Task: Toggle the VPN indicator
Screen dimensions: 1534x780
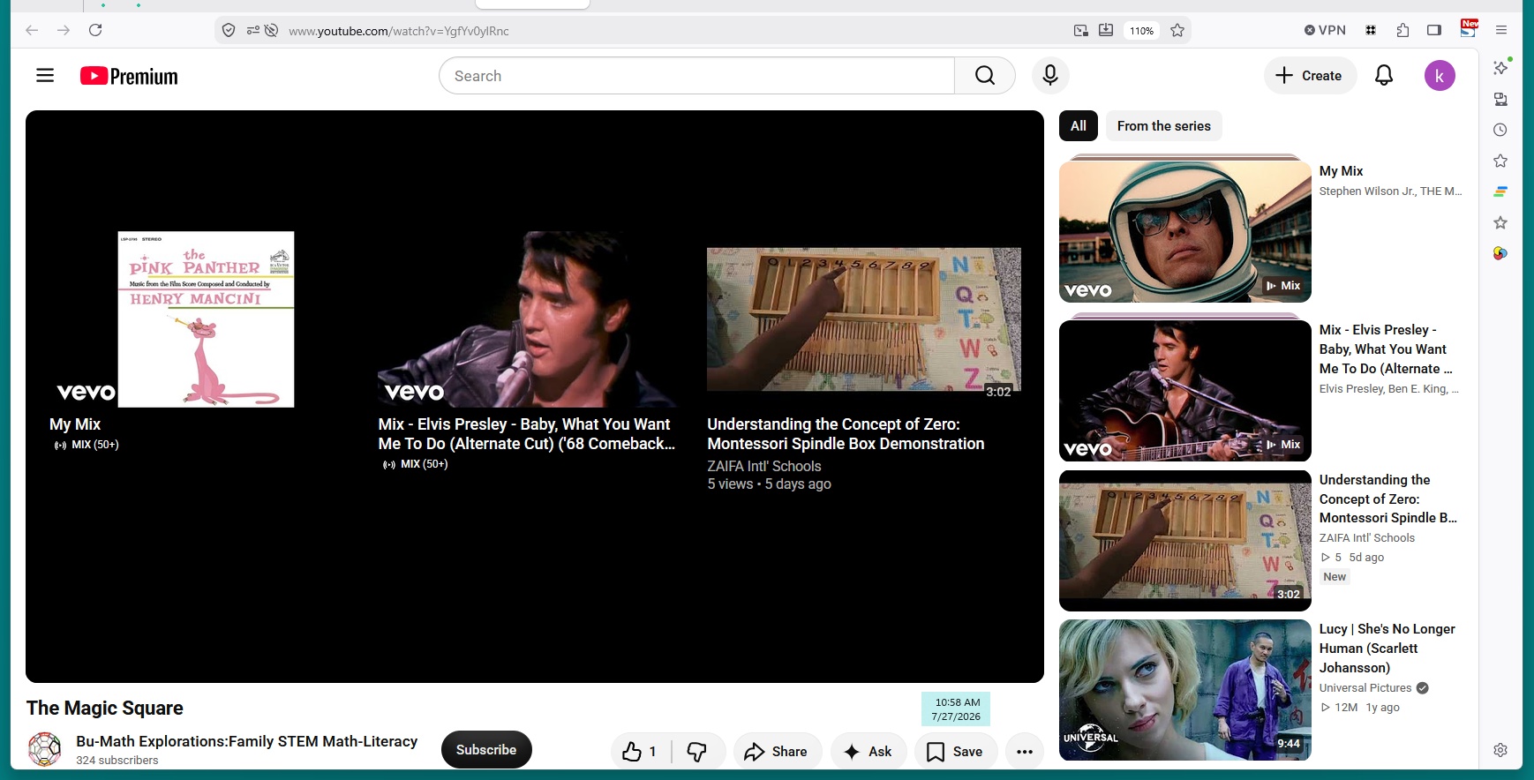Action: coord(1325,30)
